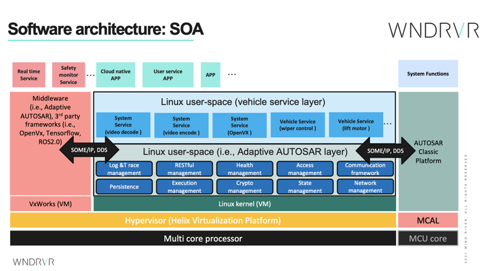This screenshot has width=482, height=271.
Task: Click the Adaptive AUTOSAR layer heading
Action: 245,151
